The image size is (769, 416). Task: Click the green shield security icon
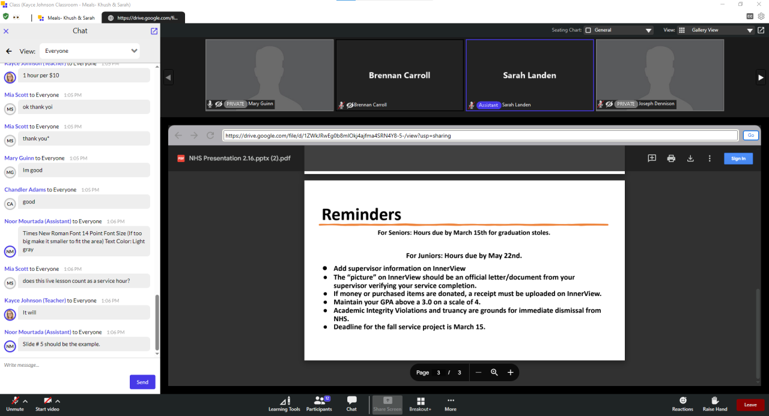point(6,17)
